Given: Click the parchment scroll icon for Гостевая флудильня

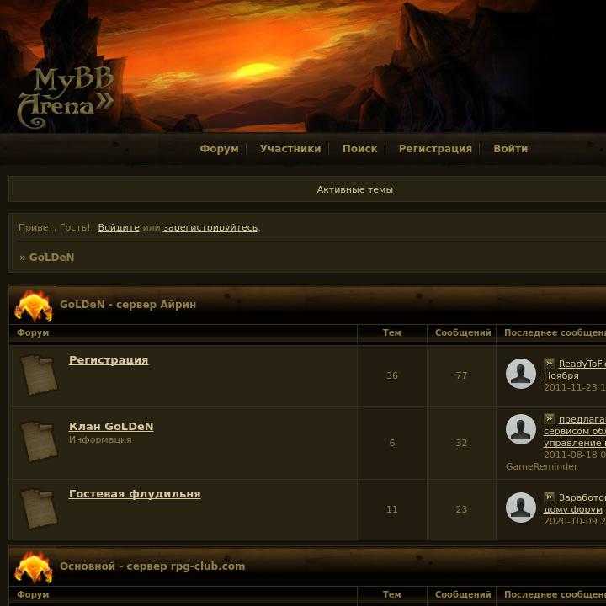Looking at the screenshot, I should (x=39, y=508).
